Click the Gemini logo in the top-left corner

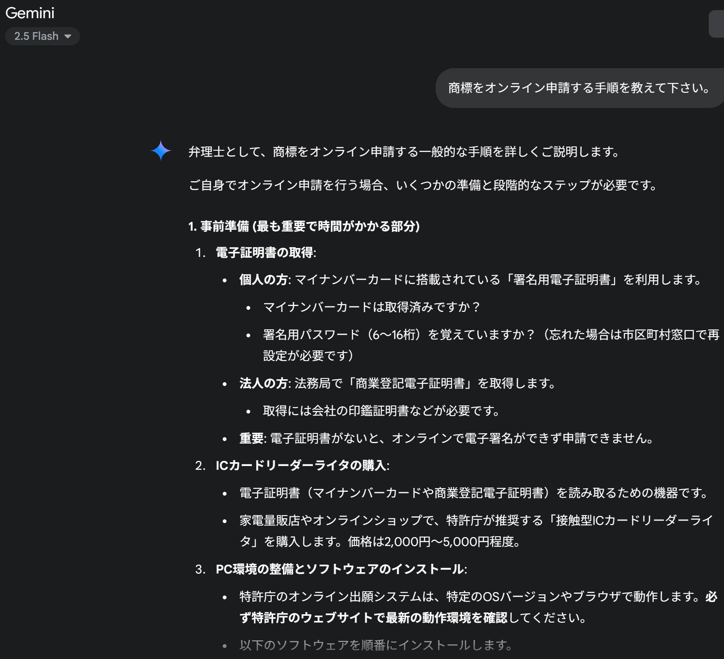click(31, 13)
